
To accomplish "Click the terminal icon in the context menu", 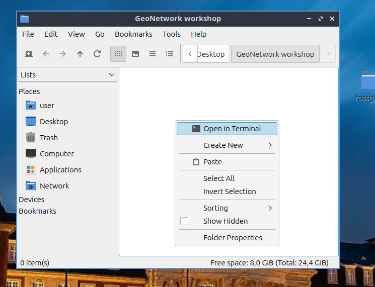I will [x=196, y=129].
